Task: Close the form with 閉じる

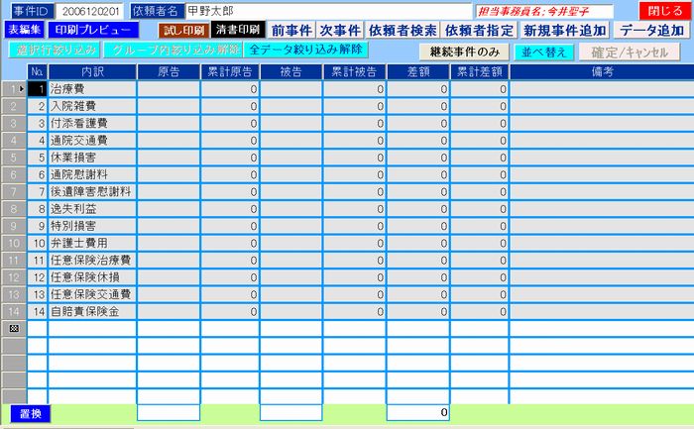Action: pyautogui.click(x=664, y=10)
